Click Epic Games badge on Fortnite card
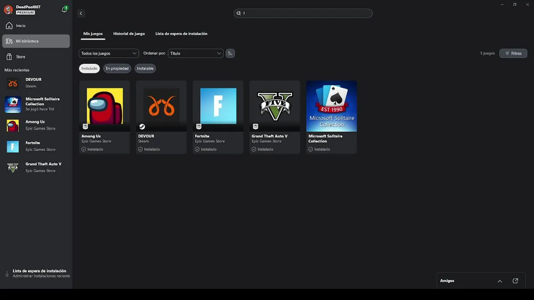 [199, 126]
